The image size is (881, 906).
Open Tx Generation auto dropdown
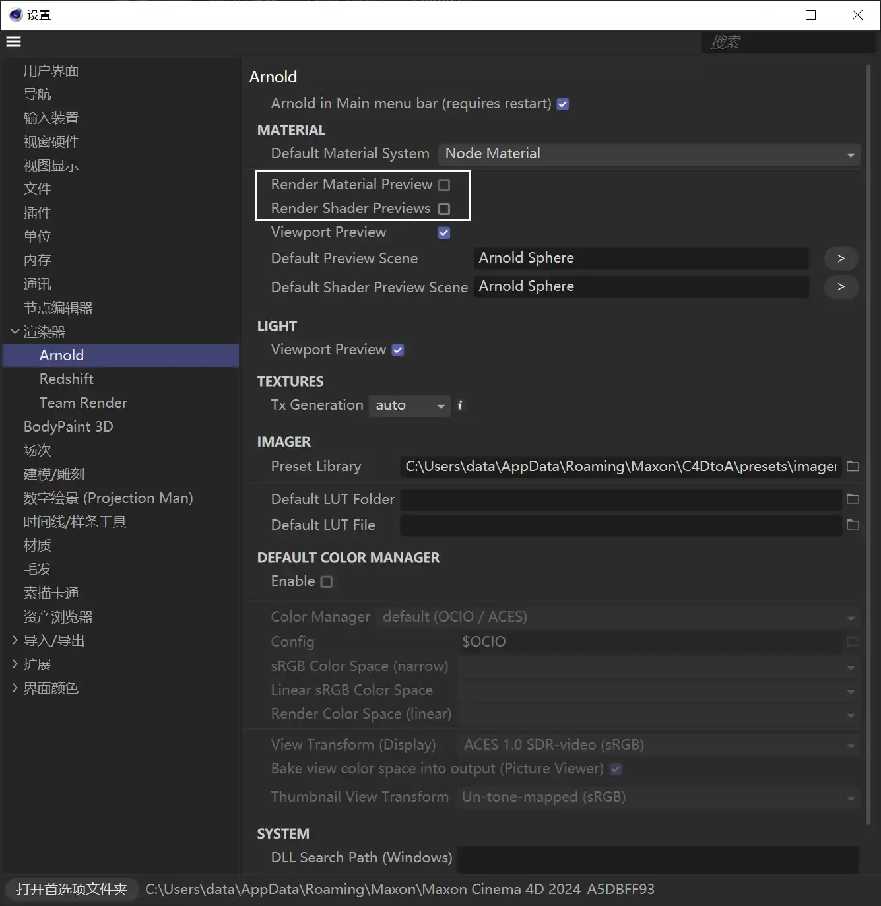[409, 405]
